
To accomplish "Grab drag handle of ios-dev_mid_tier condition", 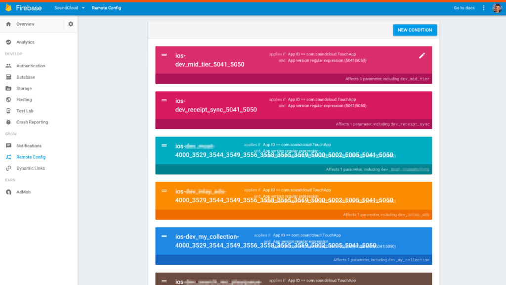I will pos(164,55).
